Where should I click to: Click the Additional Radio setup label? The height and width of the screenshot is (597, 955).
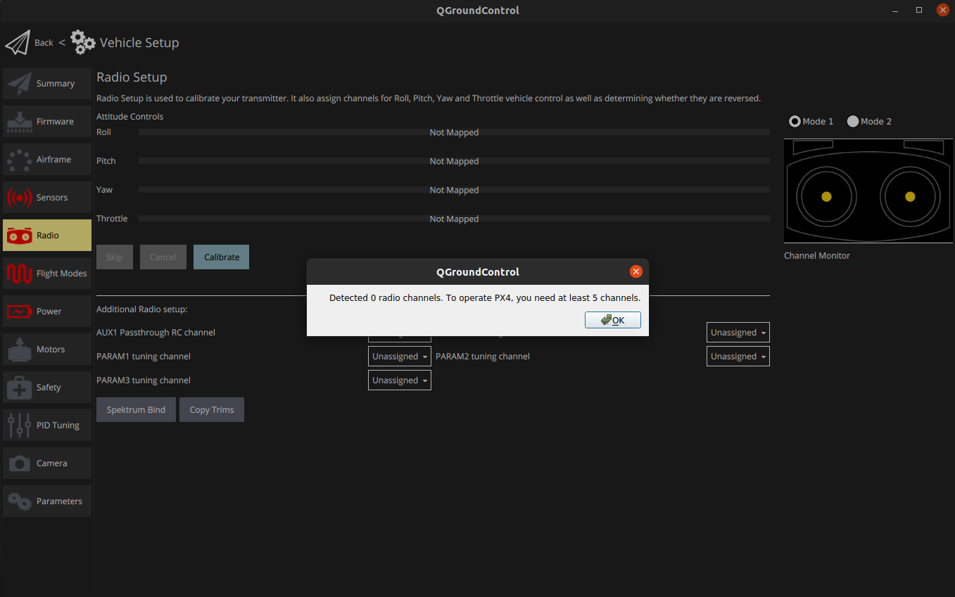(141, 309)
